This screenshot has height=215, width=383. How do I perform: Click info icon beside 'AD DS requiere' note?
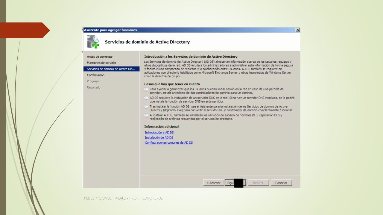(x=146, y=98)
